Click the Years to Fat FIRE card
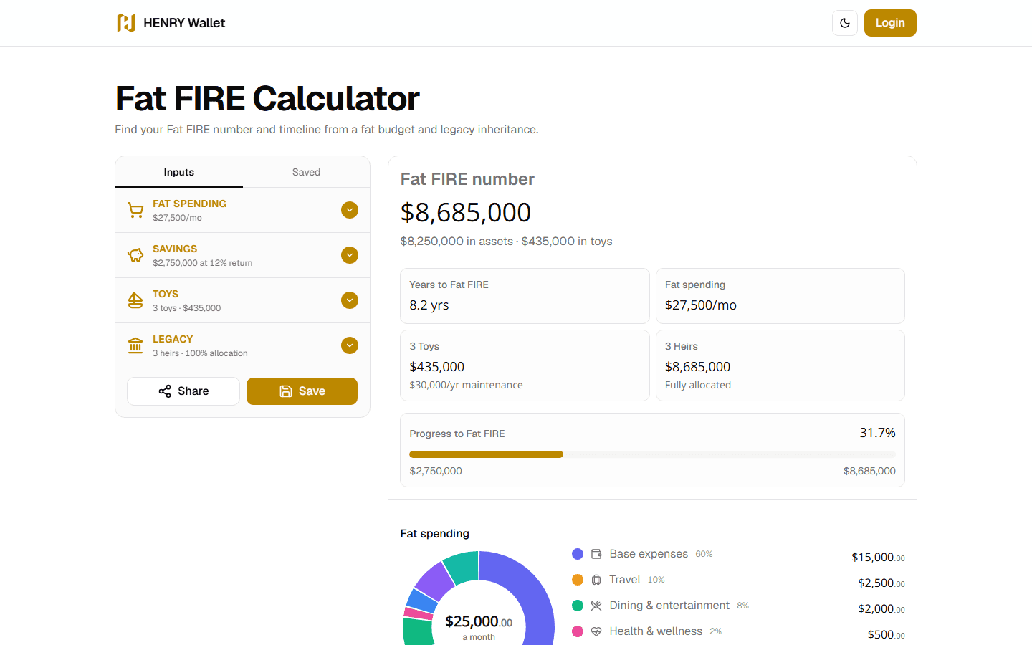The image size is (1032, 645). pyautogui.click(x=525, y=296)
